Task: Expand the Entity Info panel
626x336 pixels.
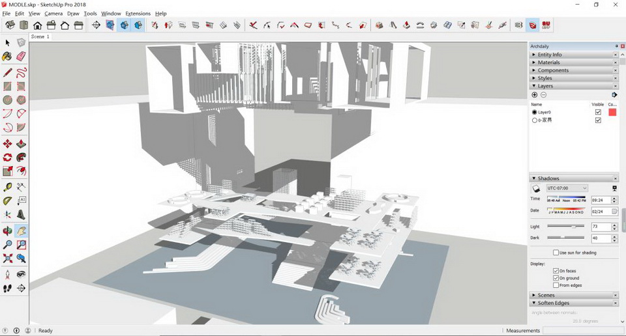Action: tap(549, 55)
